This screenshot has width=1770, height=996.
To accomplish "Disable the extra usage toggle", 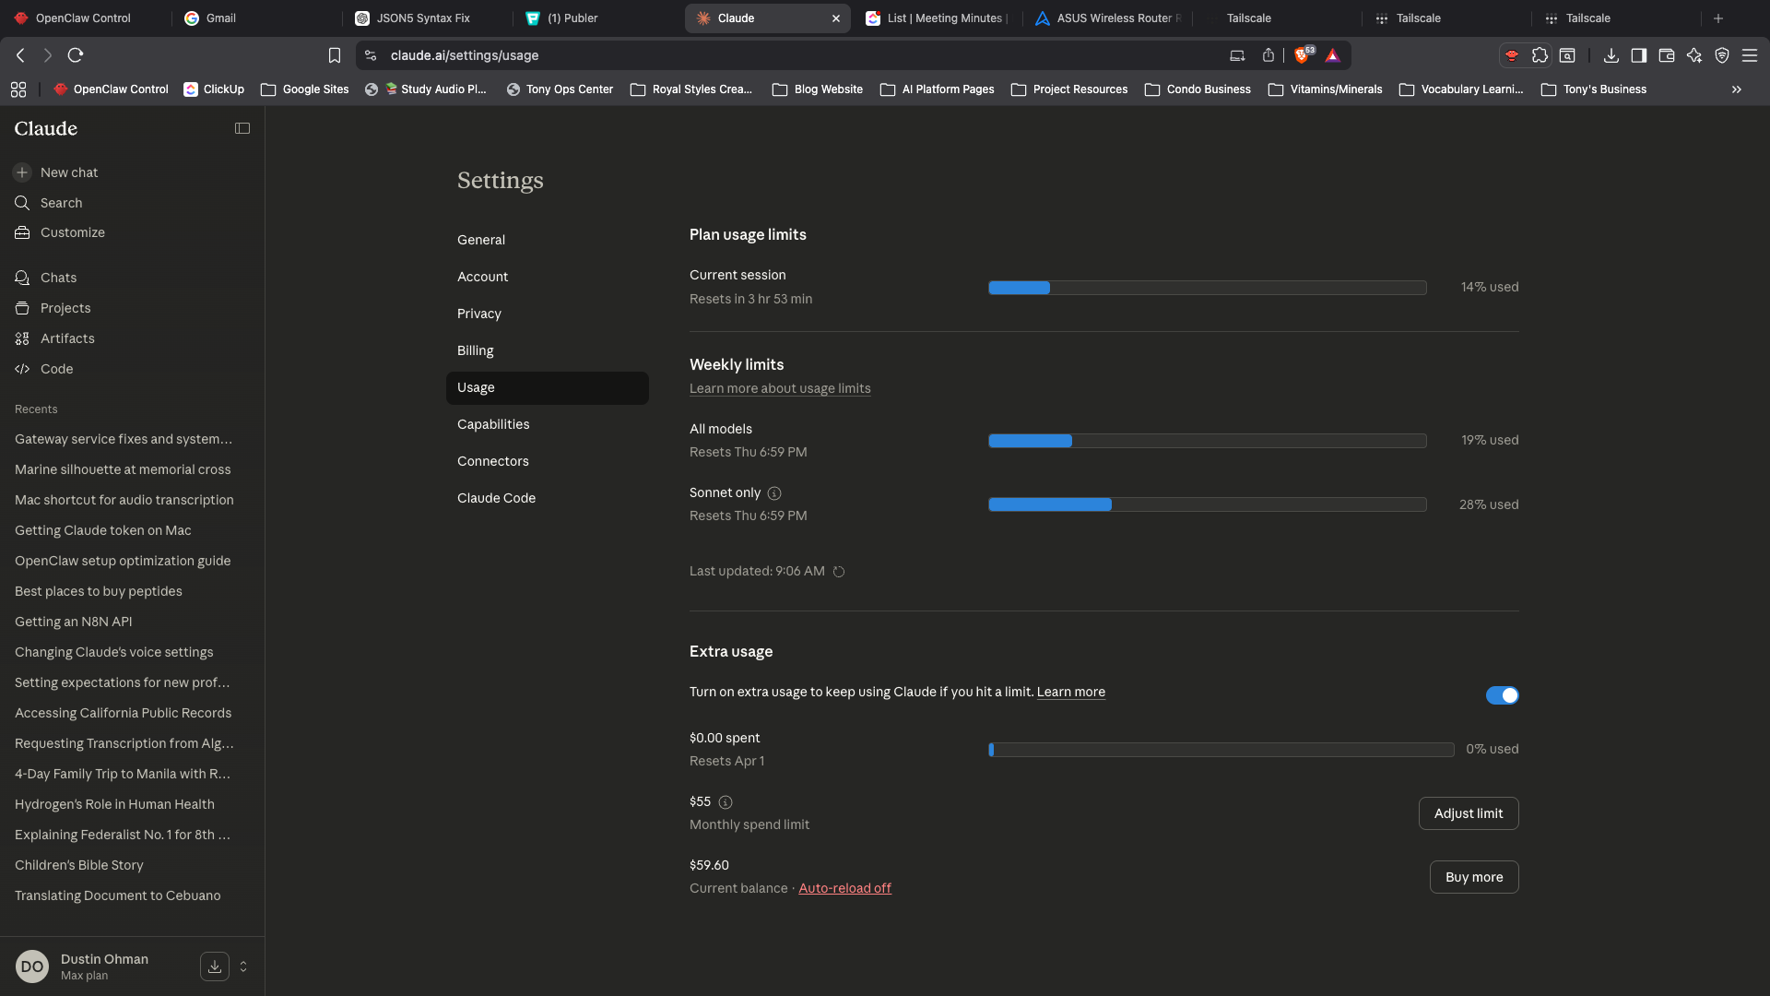I will (1502, 695).
